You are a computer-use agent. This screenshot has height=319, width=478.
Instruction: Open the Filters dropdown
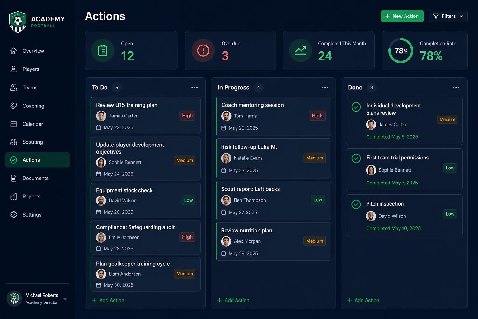(448, 16)
